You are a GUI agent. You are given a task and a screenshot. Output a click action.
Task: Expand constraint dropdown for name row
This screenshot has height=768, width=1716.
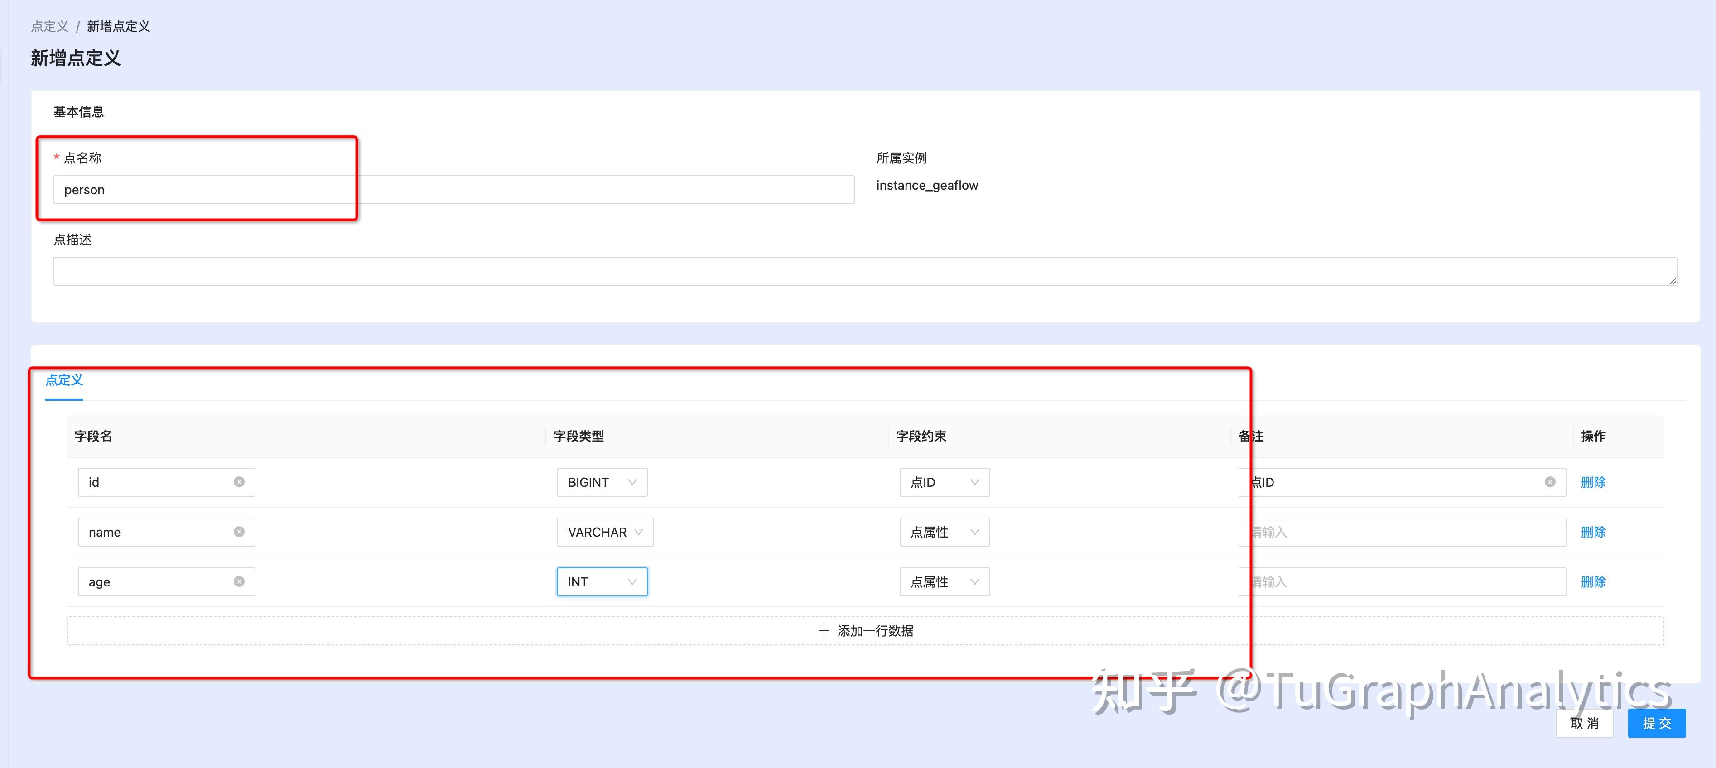click(x=944, y=532)
